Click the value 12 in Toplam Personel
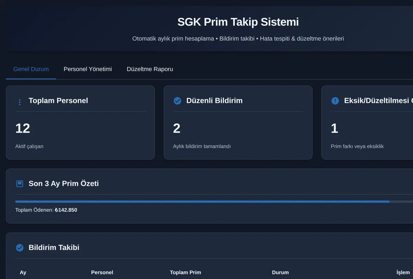413x279 pixels. pos(23,128)
